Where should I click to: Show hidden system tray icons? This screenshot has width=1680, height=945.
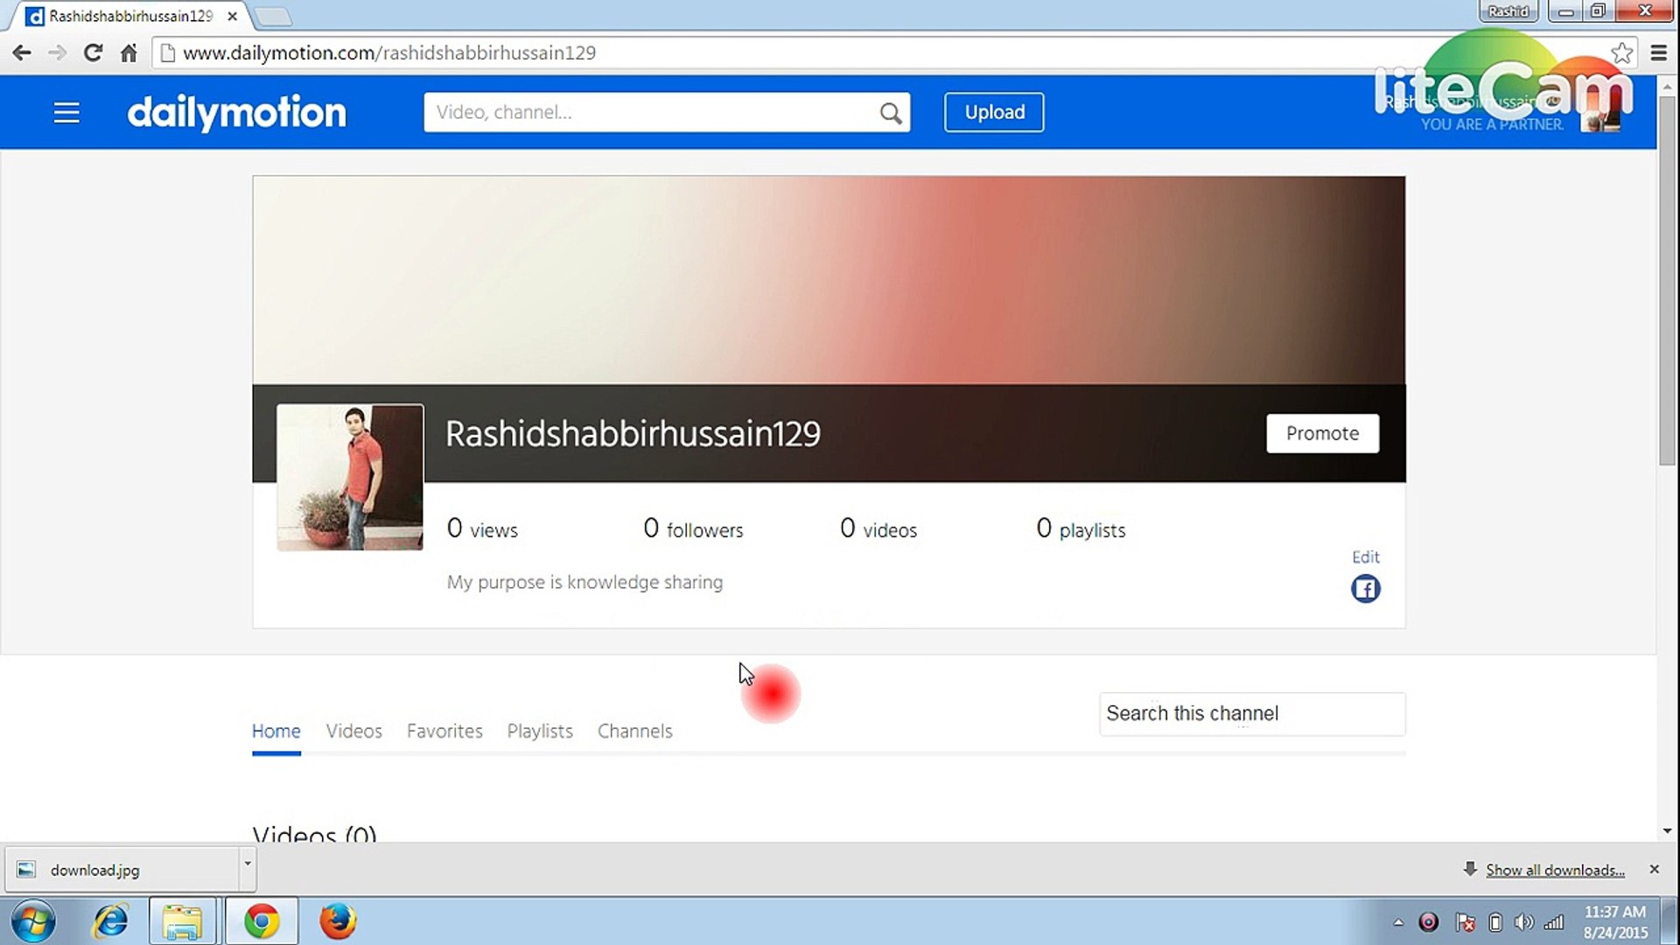tap(1398, 922)
